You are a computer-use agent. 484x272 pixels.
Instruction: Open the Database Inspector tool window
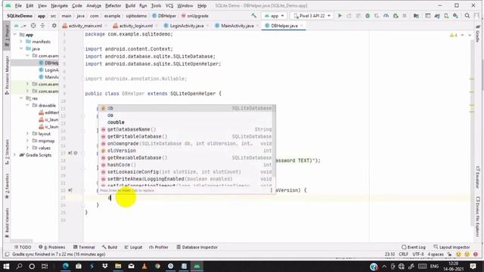coord(197,247)
